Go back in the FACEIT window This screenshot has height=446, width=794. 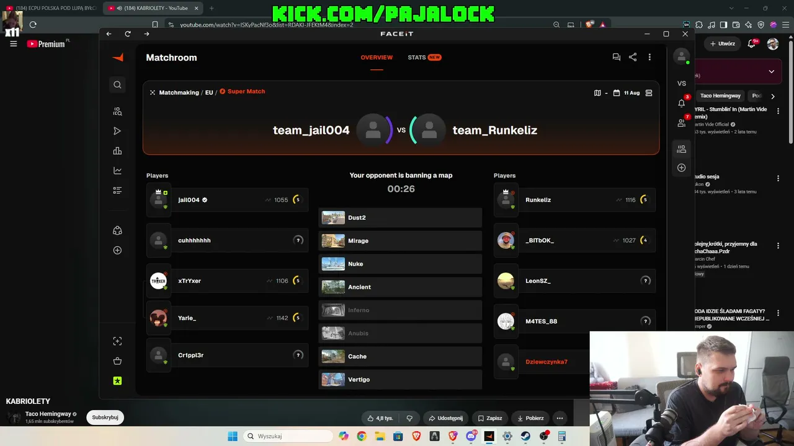pos(109,34)
